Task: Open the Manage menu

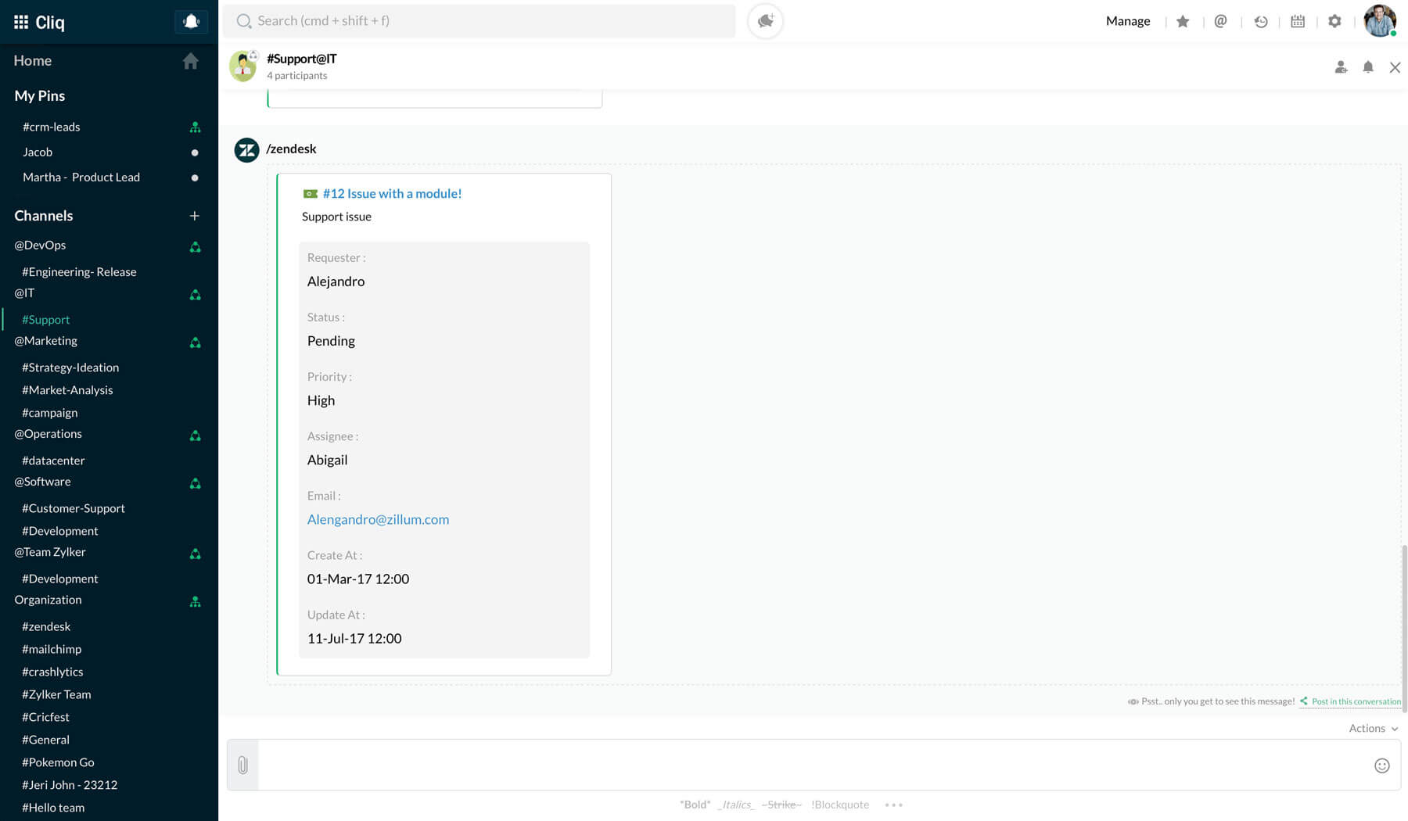Action: coord(1127,21)
